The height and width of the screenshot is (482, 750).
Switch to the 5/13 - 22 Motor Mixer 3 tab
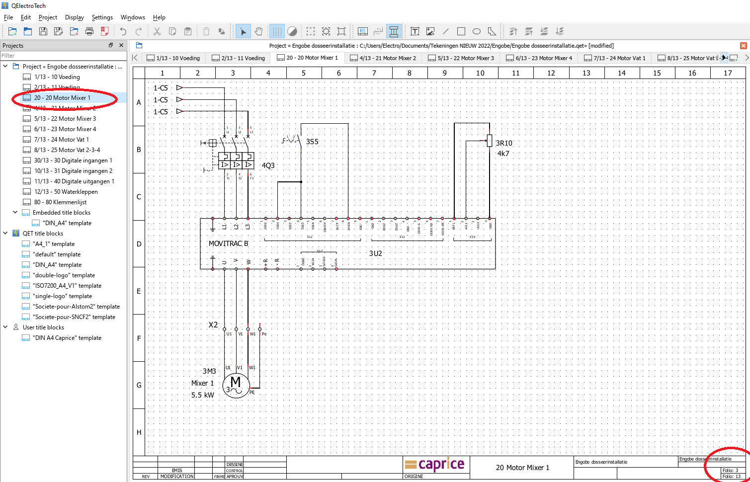pyautogui.click(x=461, y=58)
